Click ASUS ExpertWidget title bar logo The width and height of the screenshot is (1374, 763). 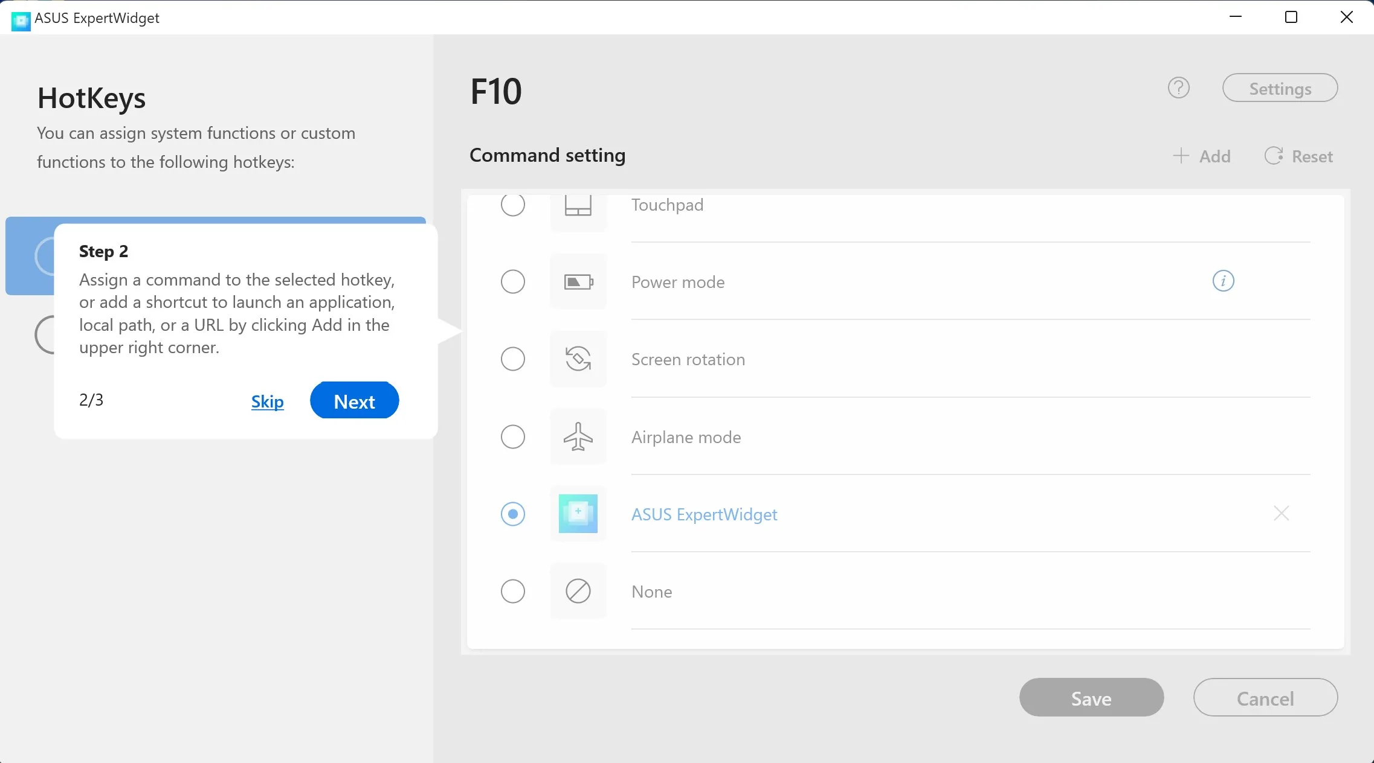pyautogui.click(x=21, y=21)
